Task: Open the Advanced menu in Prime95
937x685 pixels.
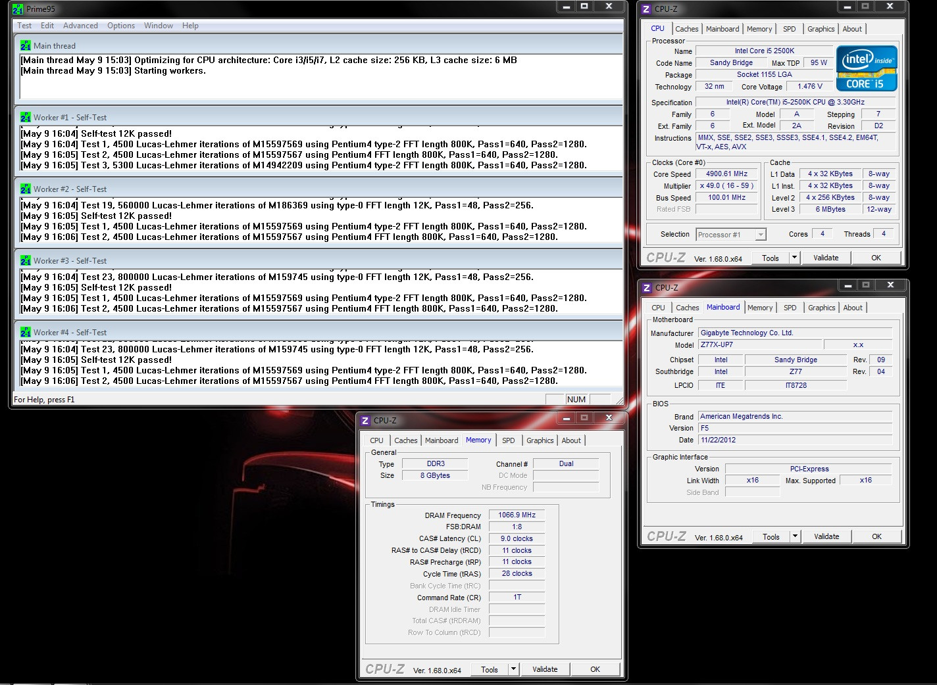Action: (80, 26)
